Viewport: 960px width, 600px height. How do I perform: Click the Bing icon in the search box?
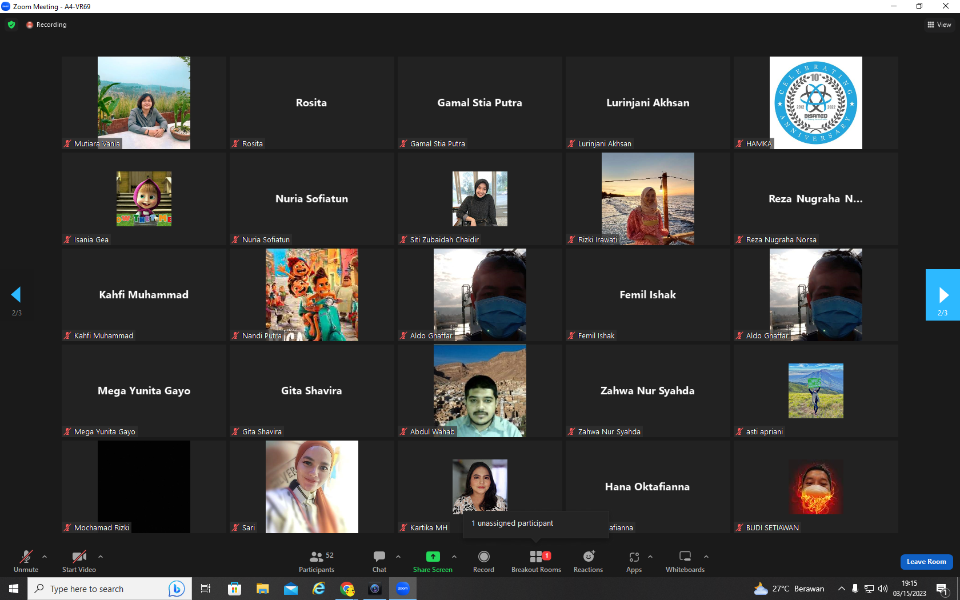177,589
